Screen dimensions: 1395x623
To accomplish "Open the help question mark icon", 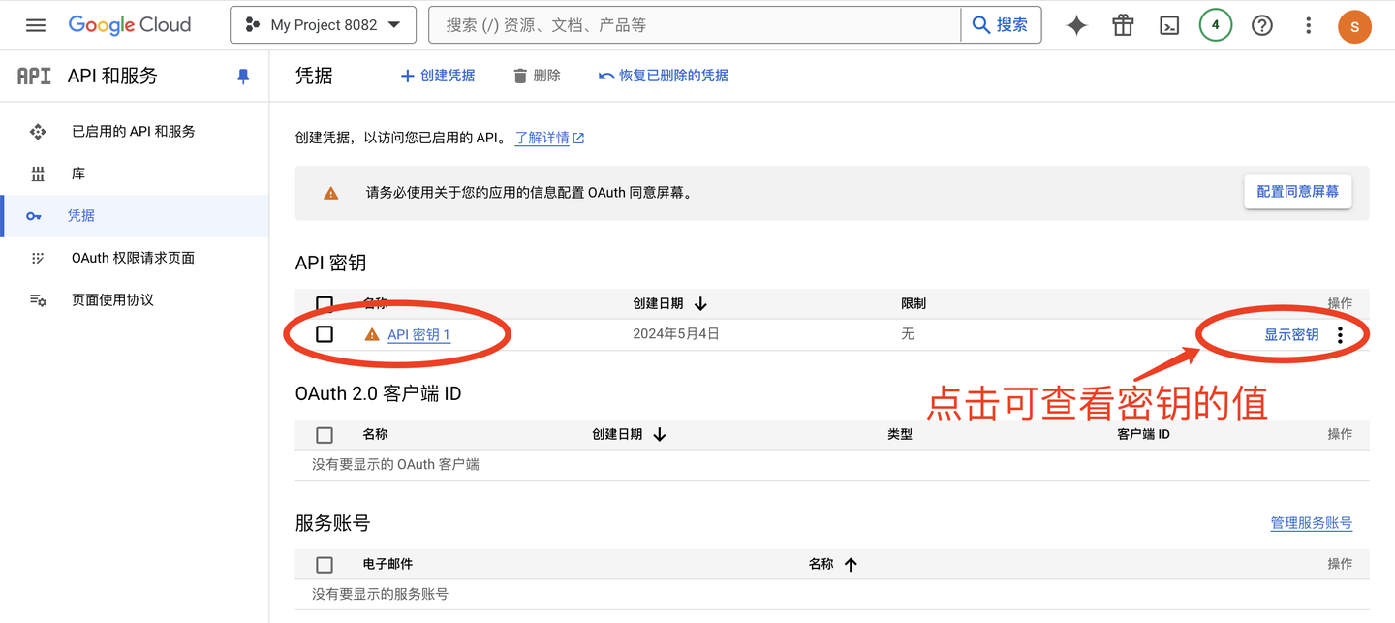I will coord(1261,26).
